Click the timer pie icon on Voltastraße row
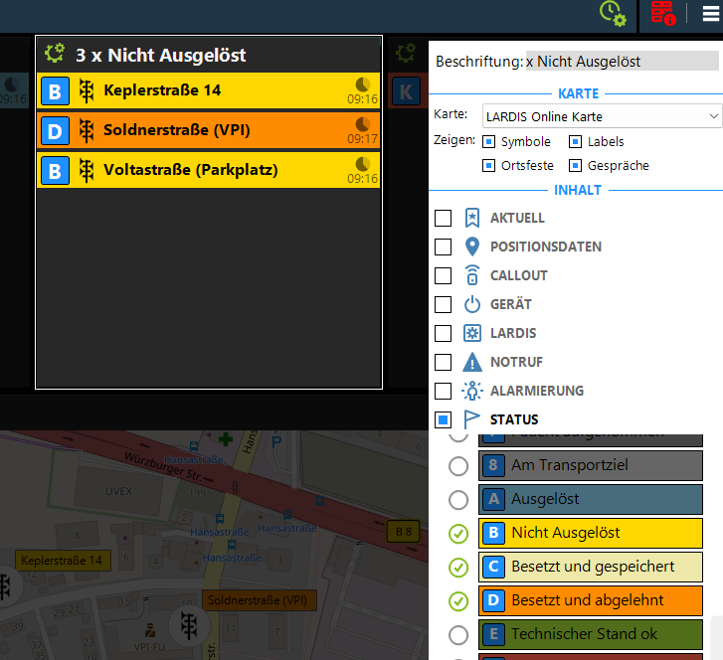This screenshot has width=723, height=660. pos(363,164)
